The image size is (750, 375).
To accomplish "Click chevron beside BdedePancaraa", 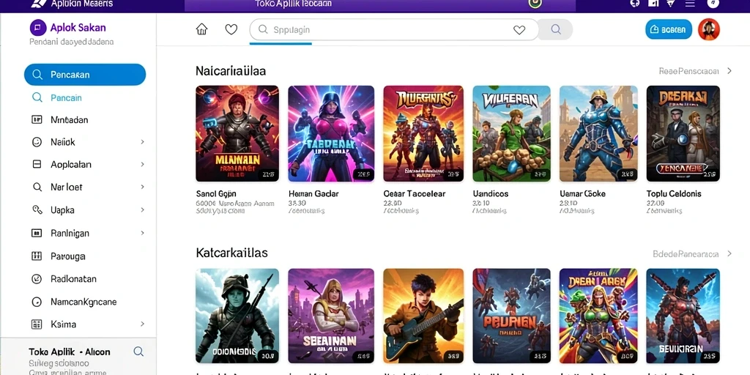I will click(x=729, y=253).
